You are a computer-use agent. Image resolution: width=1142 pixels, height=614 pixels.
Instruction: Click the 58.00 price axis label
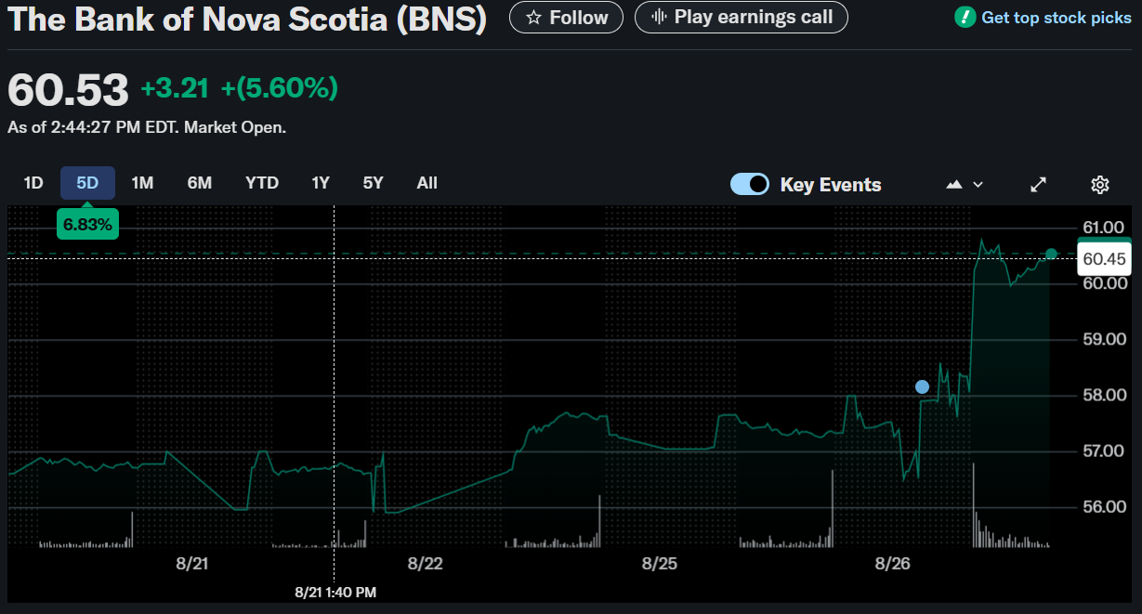[1104, 395]
